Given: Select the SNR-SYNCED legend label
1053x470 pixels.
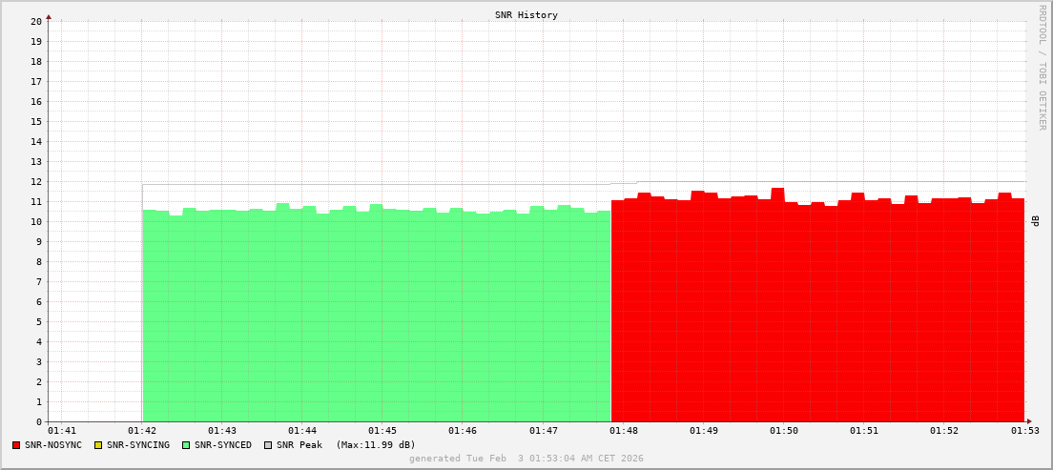Looking at the screenshot, I should click(223, 445).
